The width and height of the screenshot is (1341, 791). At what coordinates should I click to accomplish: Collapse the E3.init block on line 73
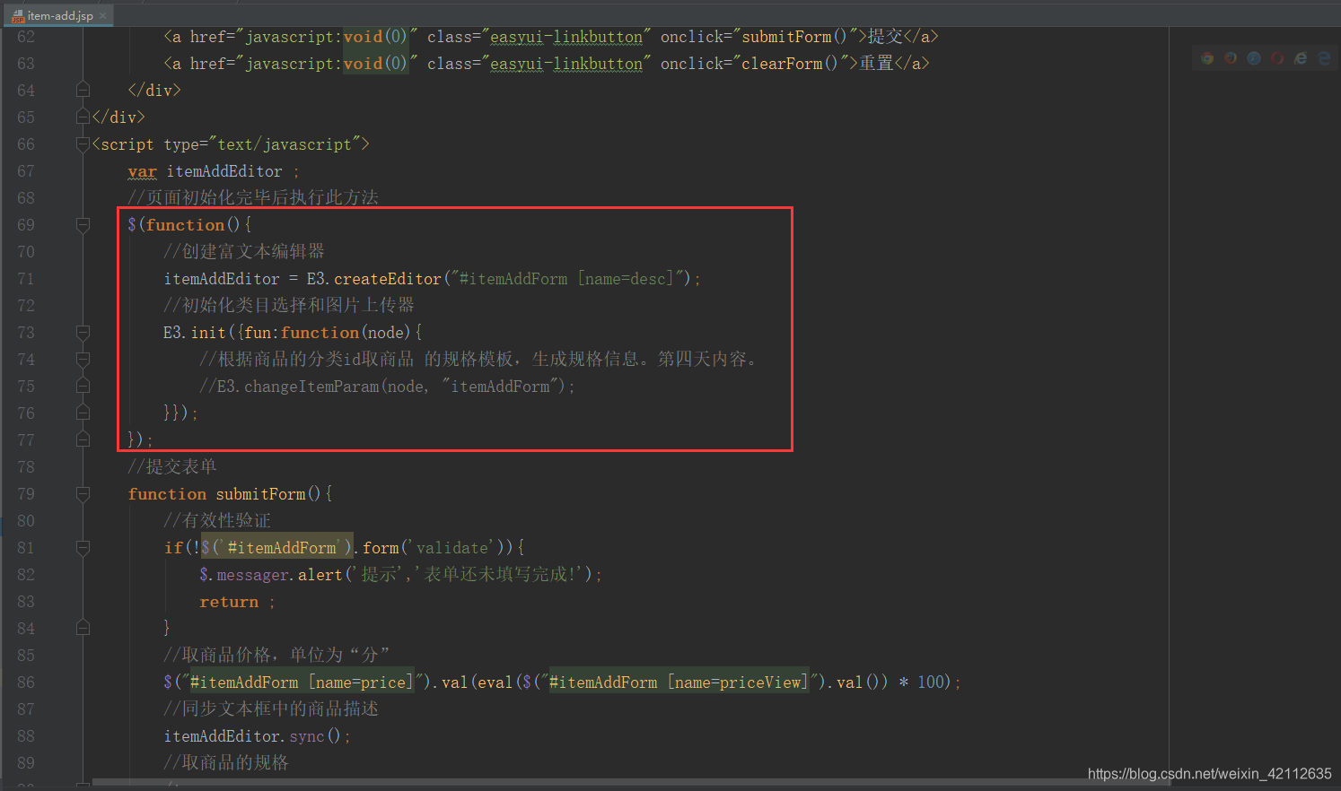[x=83, y=332]
